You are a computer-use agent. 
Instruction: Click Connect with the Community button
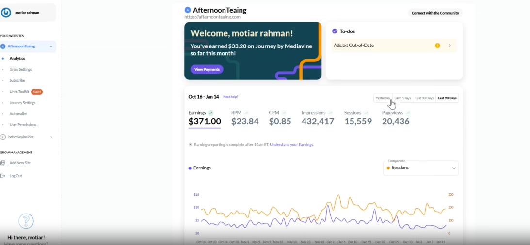(x=435, y=13)
